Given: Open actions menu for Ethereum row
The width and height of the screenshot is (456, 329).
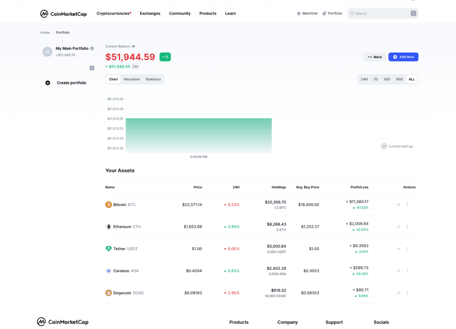Looking at the screenshot, I should coord(407,227).
